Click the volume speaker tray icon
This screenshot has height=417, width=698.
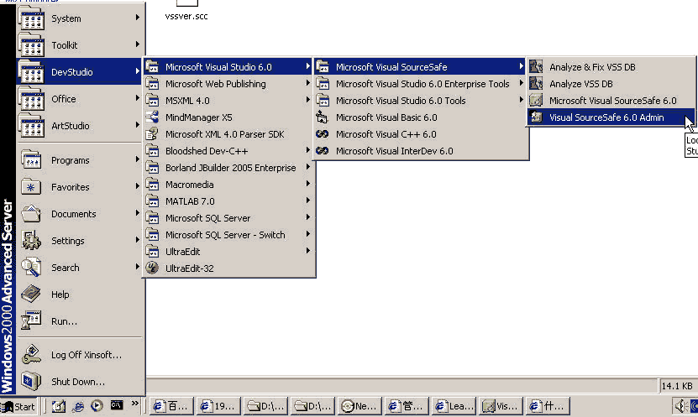point(681,406)
